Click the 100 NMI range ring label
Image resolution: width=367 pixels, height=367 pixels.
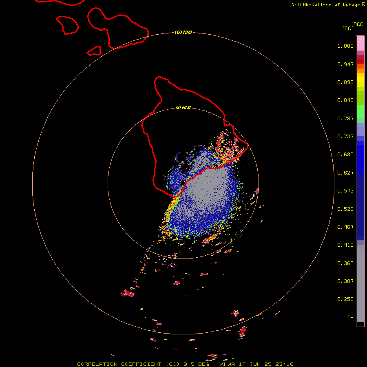point(183,32)
